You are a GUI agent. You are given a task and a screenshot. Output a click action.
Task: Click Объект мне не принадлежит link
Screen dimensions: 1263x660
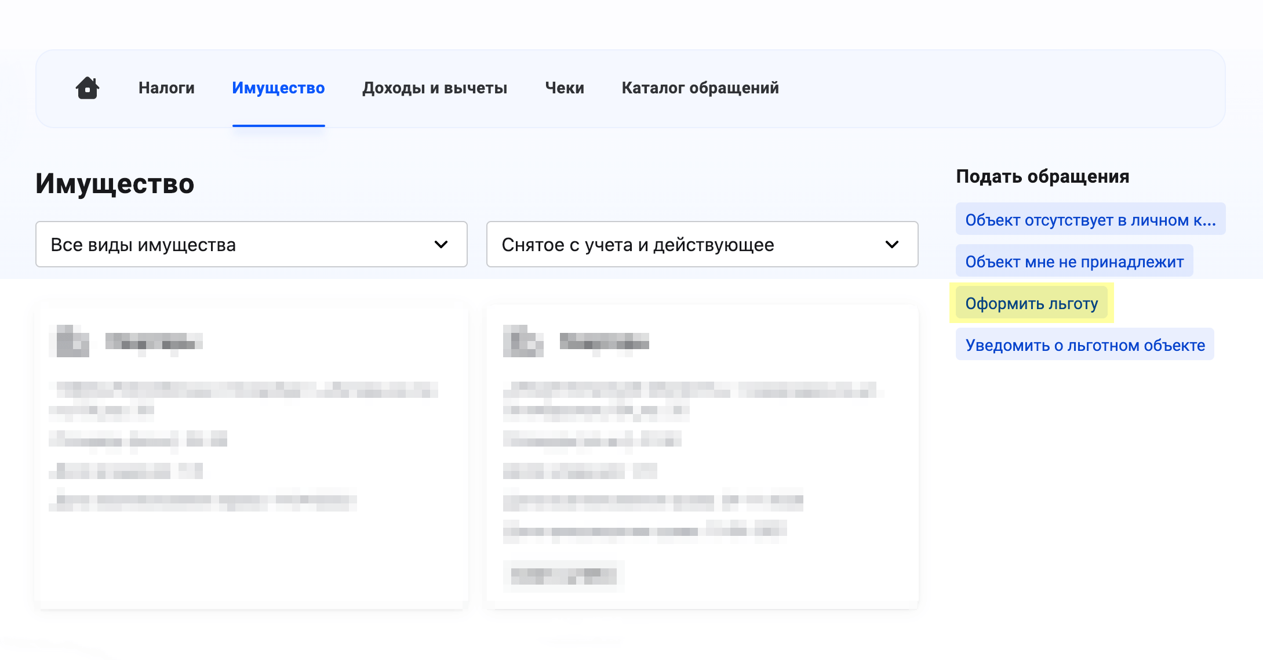[x=1074, y=261]
